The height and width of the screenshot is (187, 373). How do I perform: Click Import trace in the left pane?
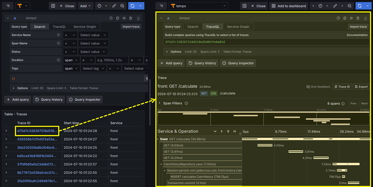pos(131,27)
